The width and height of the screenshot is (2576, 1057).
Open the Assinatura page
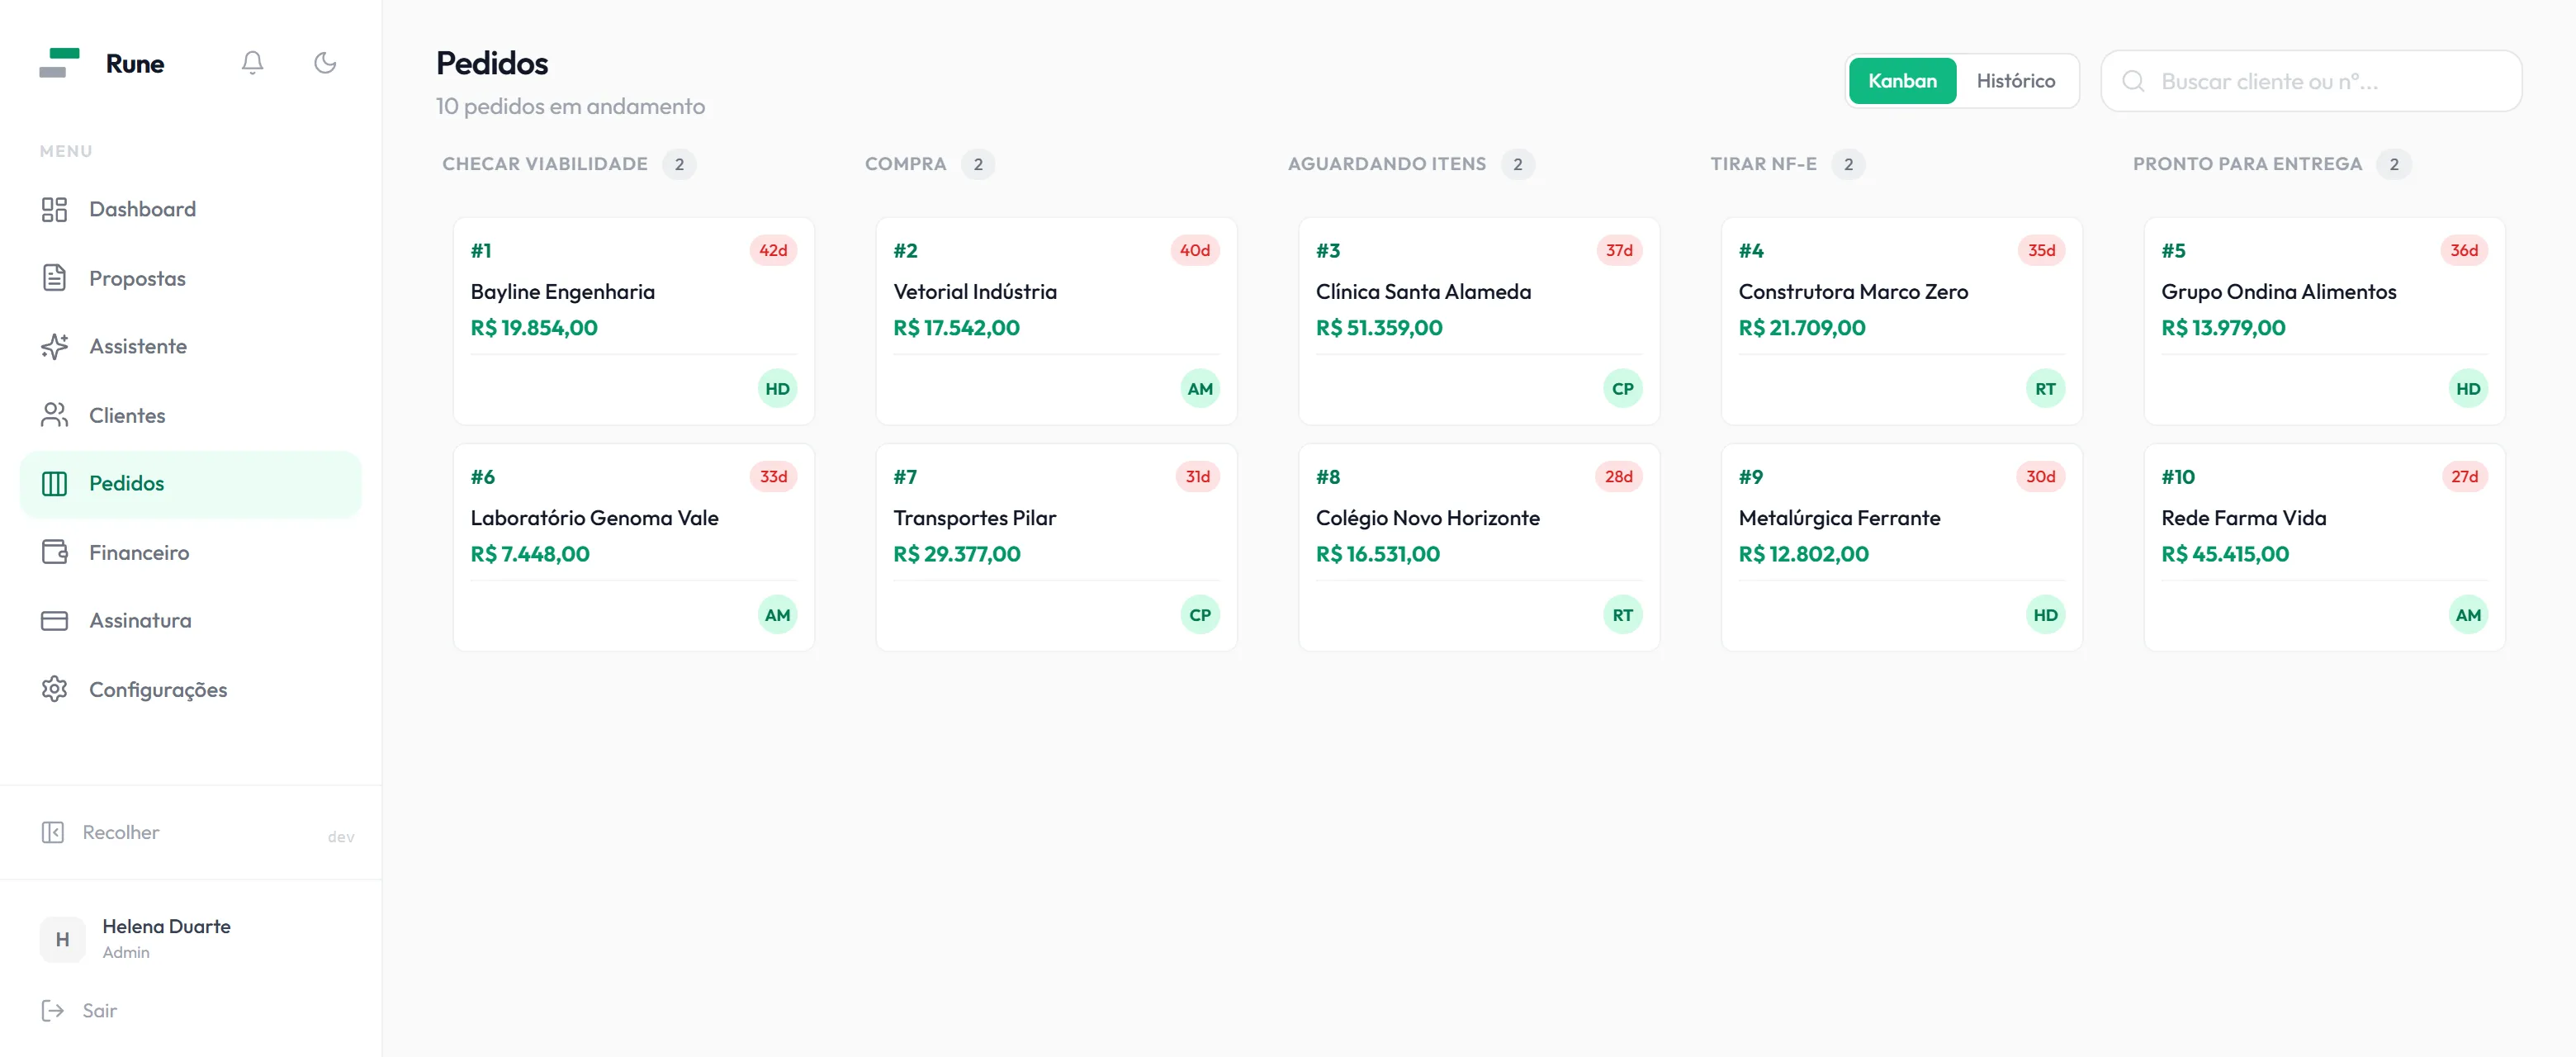(x=190, y=621)
